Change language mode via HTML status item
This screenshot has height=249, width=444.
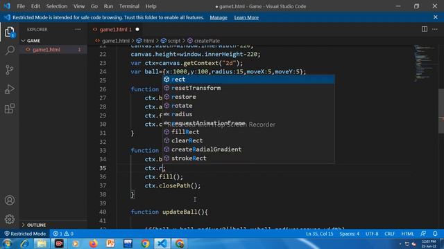[x=407, y=234]
